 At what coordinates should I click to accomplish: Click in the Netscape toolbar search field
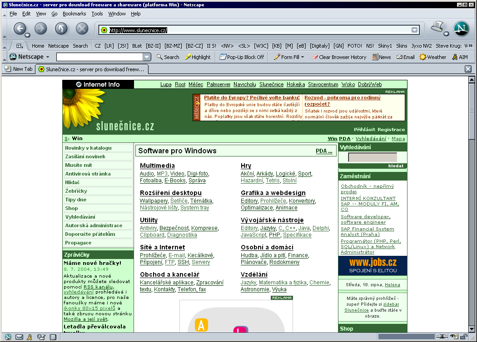(x=100, y=57)
